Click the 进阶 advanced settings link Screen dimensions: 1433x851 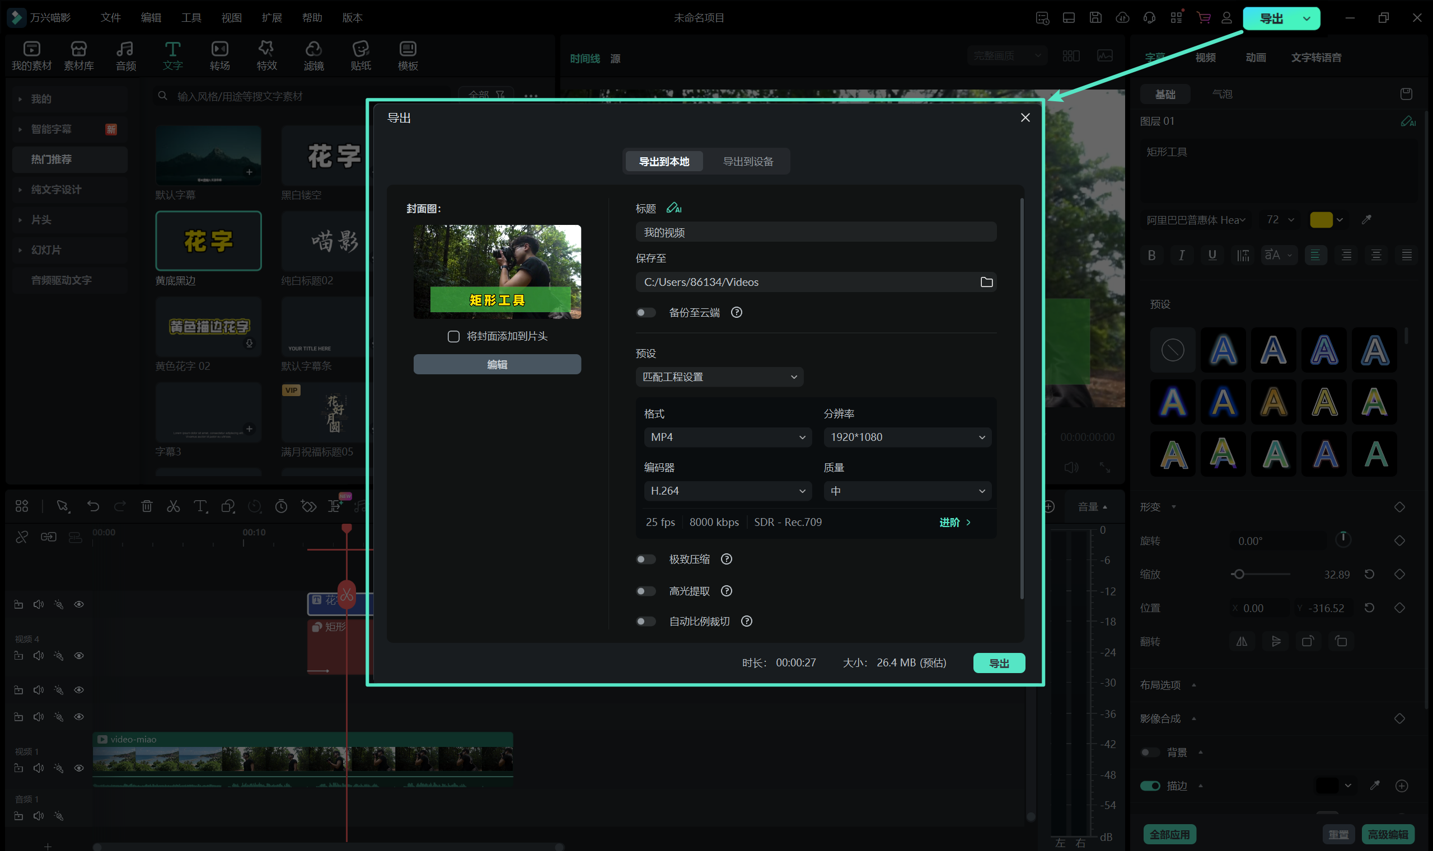tap(954, 523)
